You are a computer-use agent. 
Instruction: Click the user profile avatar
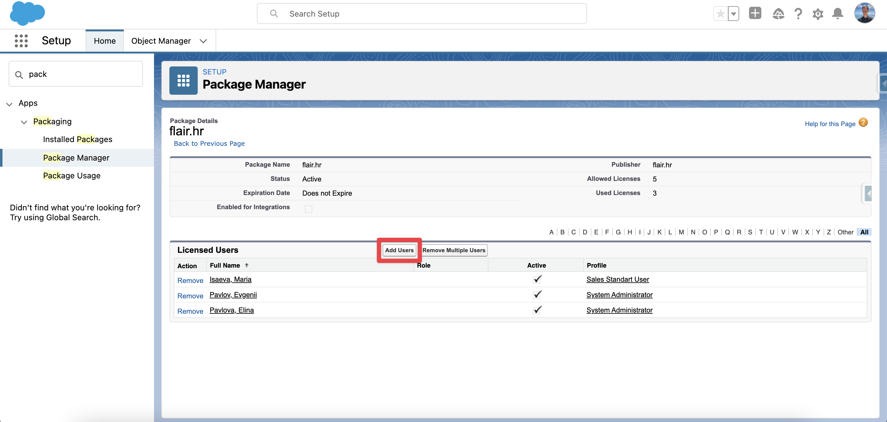point(864,14)
